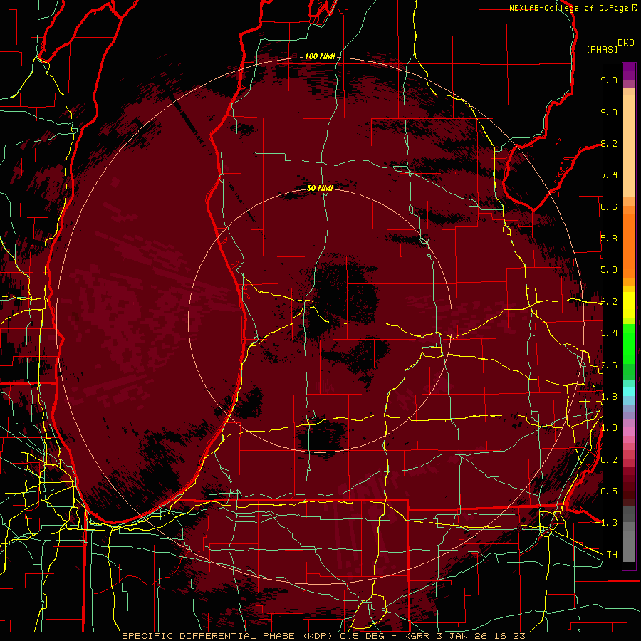641x641 pixels.
Task: Click the 1.0 value on the scale
Action: pyautogui.click(x=609, y=428)
